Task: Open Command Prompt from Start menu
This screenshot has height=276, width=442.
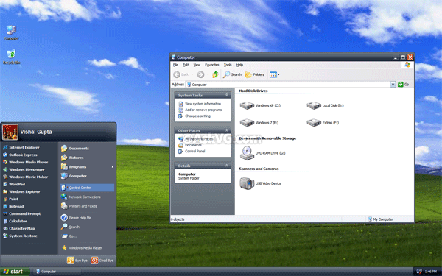Action: tap(21, 213)
